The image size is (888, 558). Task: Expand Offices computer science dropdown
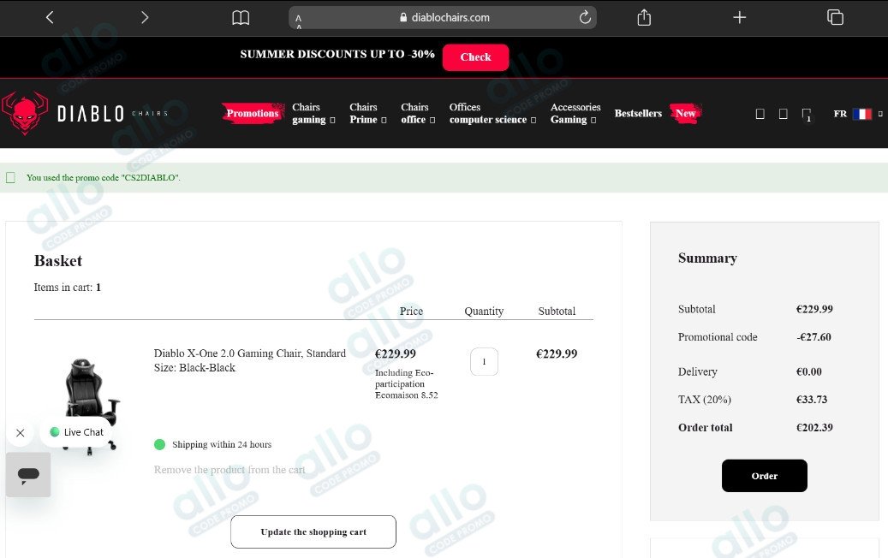[492, 113]
